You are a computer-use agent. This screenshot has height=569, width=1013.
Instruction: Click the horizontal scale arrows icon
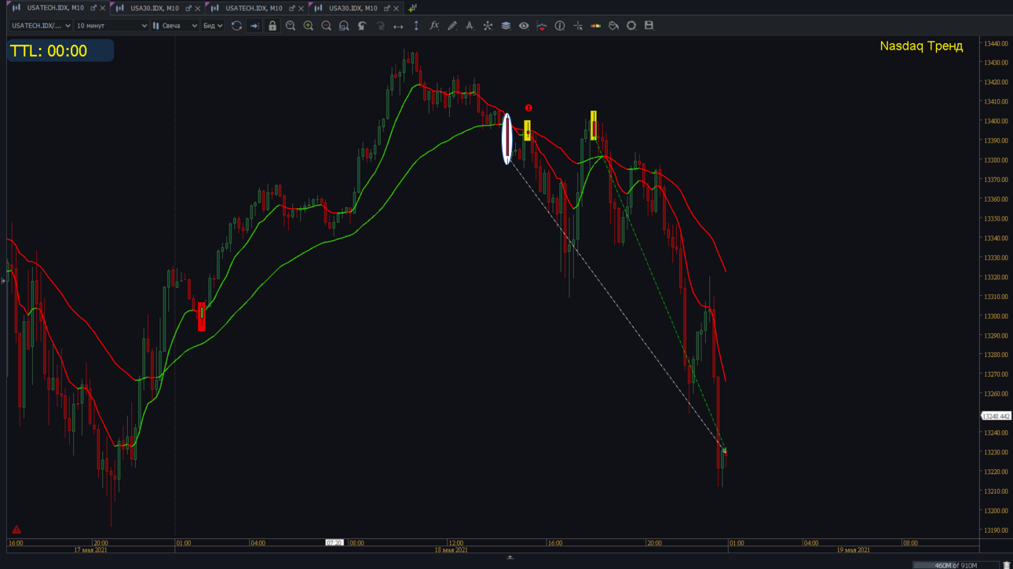(x=398, y=26)
